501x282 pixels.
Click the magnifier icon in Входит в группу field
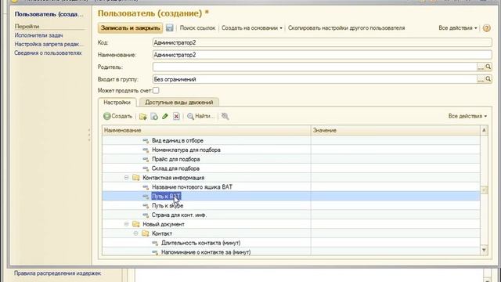tap(488, 79)
